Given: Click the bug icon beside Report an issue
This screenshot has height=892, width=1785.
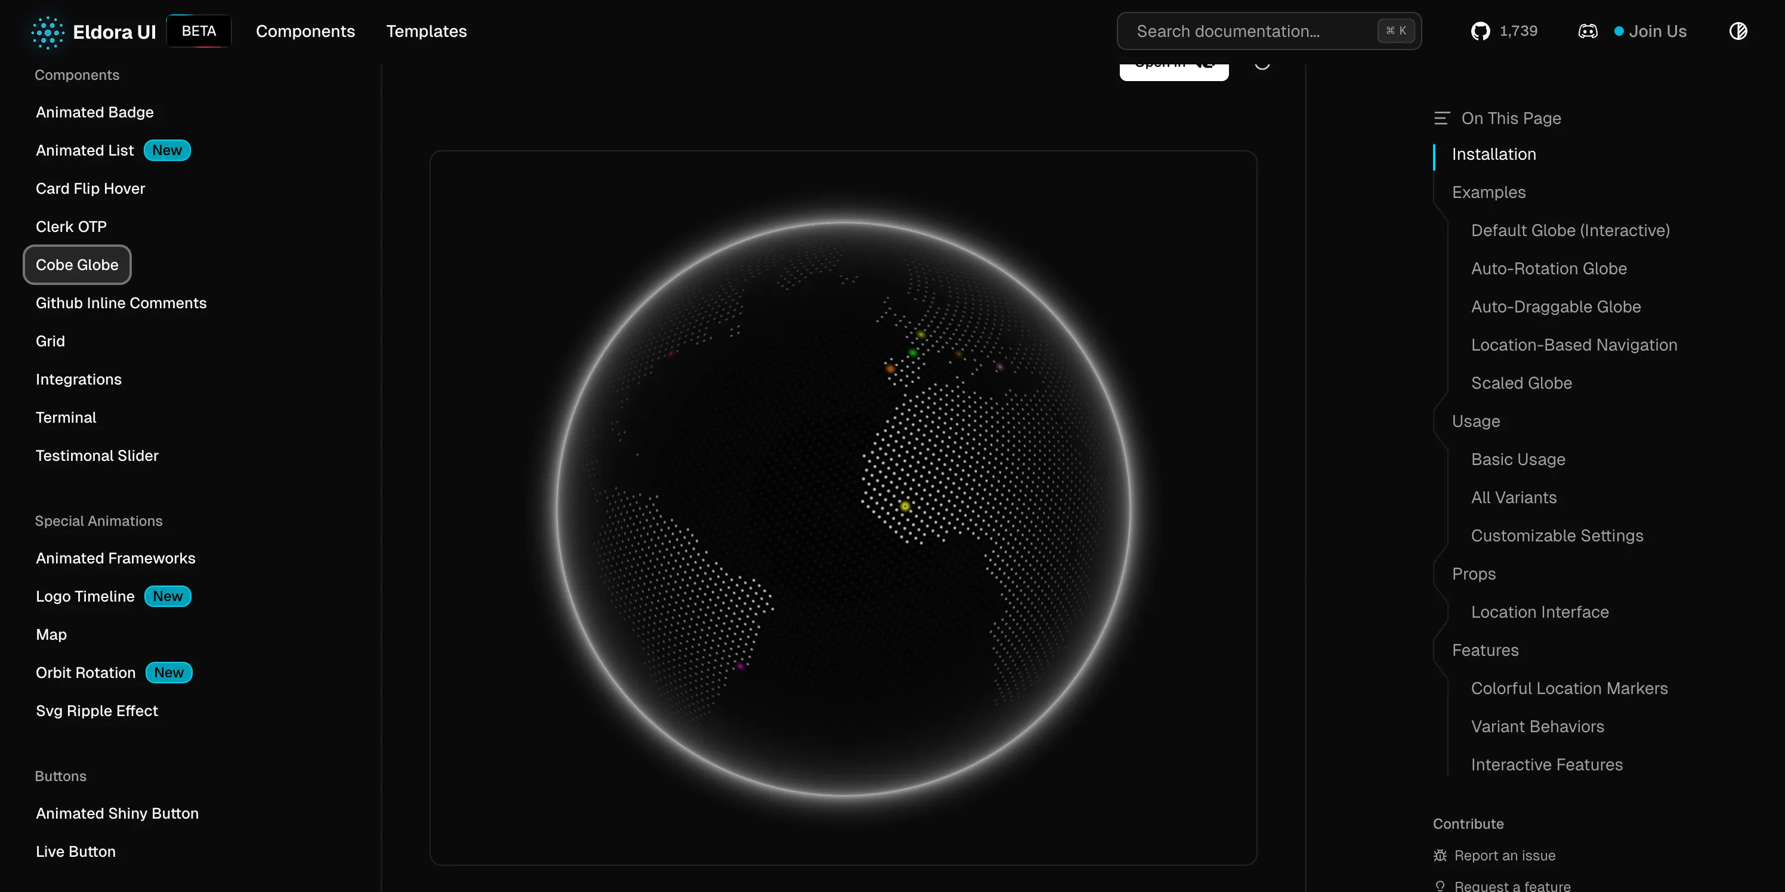Looking at the screenshot, I should 1440,855.
